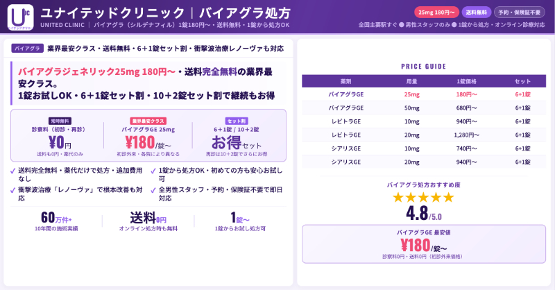Open the バイアグラGE 最安値 ¥180 box
555x290 pixels.
(x=423, y=244)
